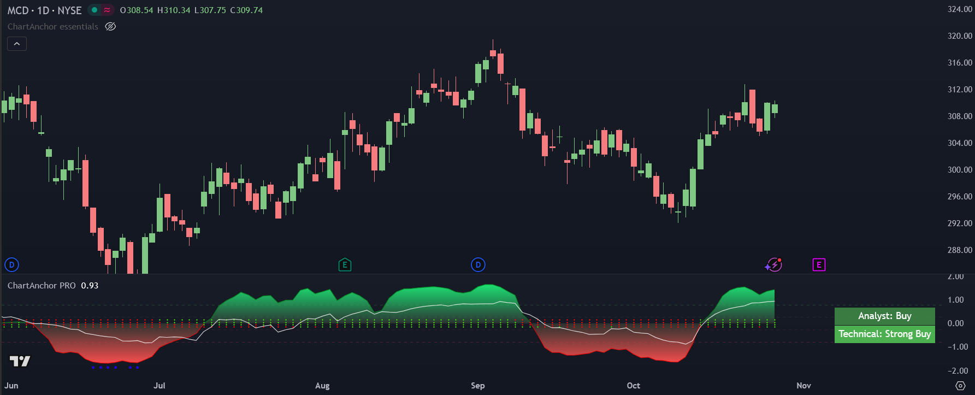Image resolution: width=975 pixels, height=395 pixels.
Task: Click the 320.00 price scale label
Action: [x=960, y=36]
